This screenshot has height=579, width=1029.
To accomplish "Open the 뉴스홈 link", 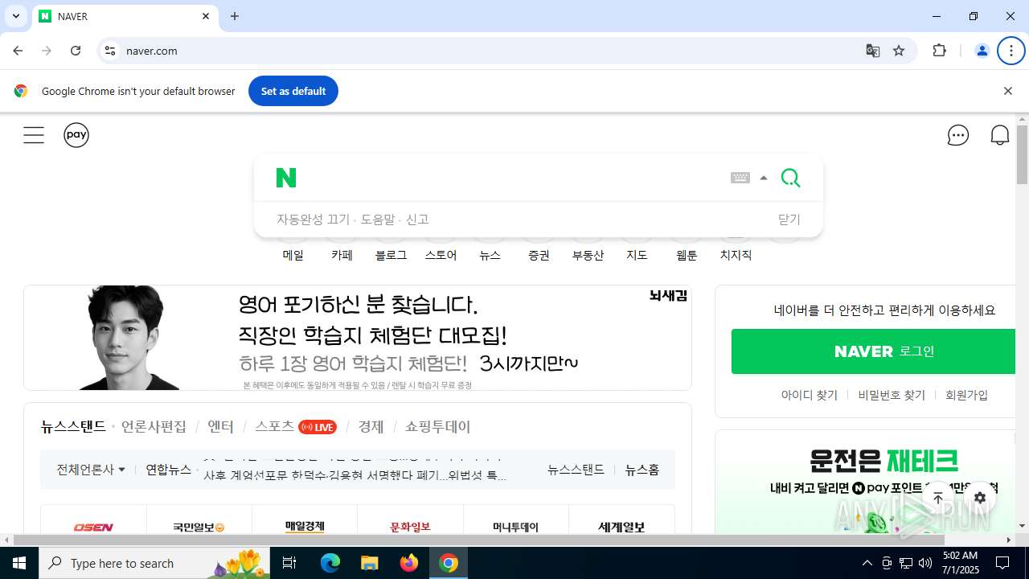I will click(642, 470).
